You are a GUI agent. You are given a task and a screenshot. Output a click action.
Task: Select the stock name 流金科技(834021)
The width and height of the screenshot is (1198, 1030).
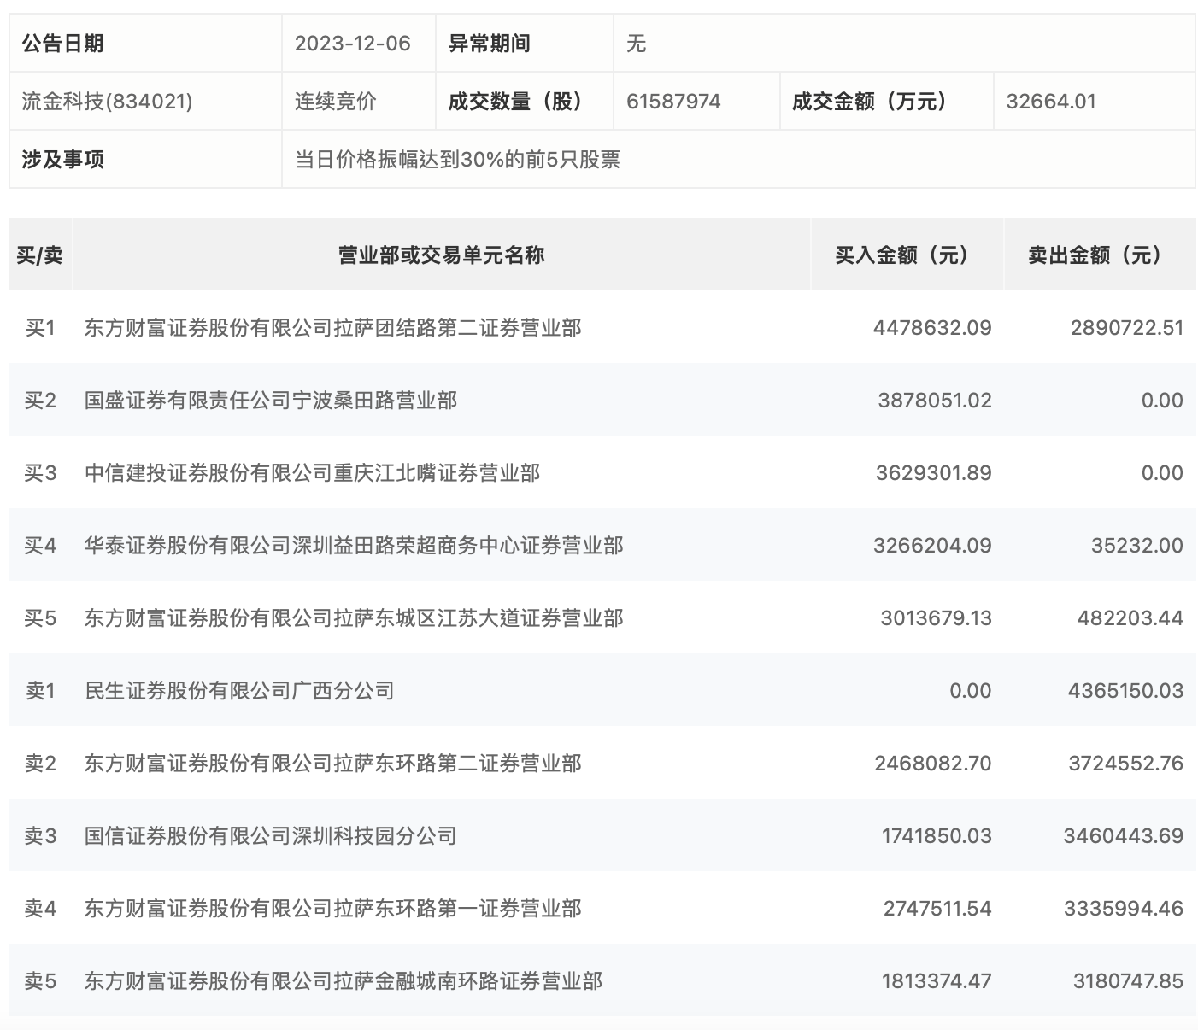click(107, 102)
